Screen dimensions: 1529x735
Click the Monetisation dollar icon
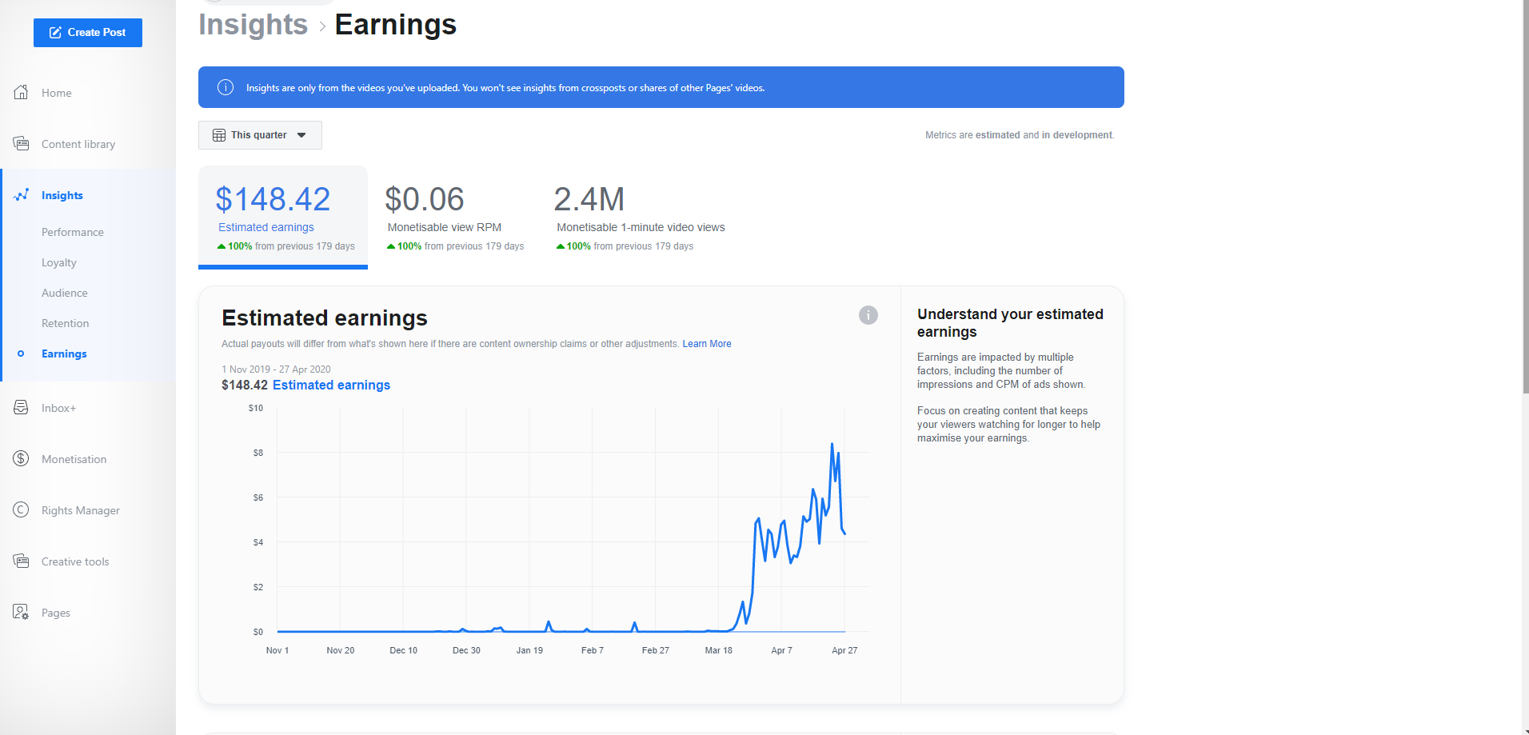pos(22,458)
